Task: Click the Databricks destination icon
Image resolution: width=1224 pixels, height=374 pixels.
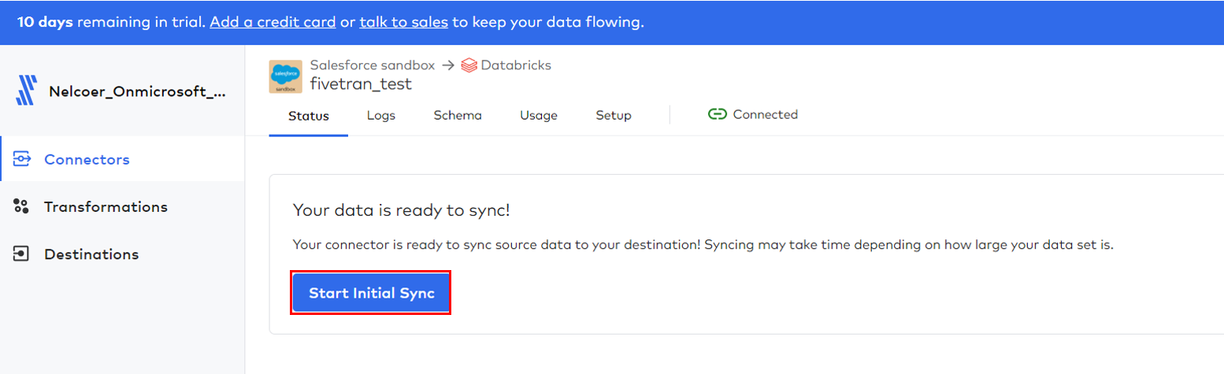Action: pyautogui.click(x=469, y=65)
